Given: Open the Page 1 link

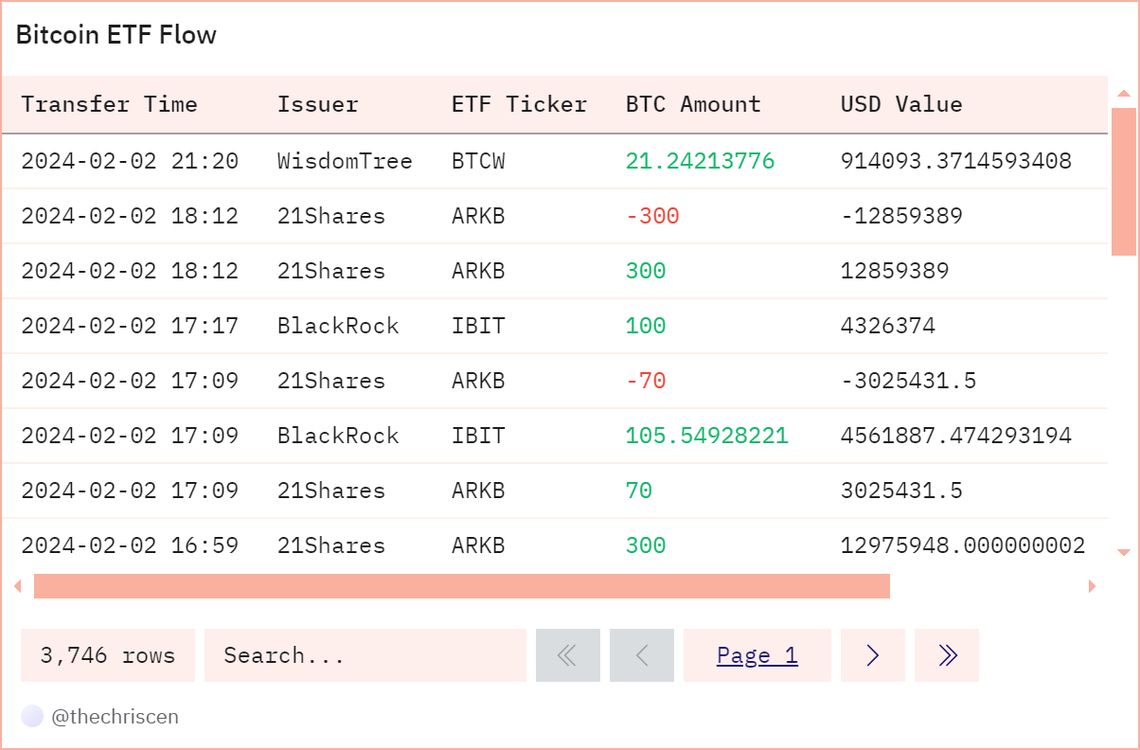Looking at the screenshot, I should 757,655.
